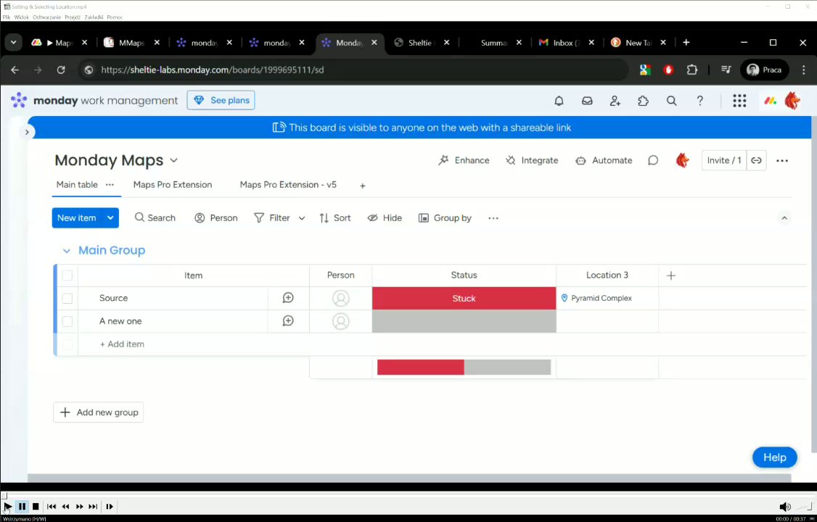Assign a person to the Source row
The height and width of the screenshot is (522, 817).
[341, 298]
